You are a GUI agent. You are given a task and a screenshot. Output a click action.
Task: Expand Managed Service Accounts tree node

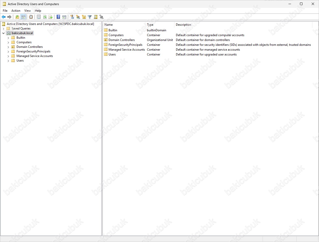pos(8,56)
